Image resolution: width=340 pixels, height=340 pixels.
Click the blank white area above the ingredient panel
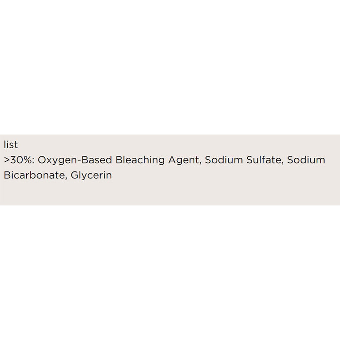click(x=170, y=68)
